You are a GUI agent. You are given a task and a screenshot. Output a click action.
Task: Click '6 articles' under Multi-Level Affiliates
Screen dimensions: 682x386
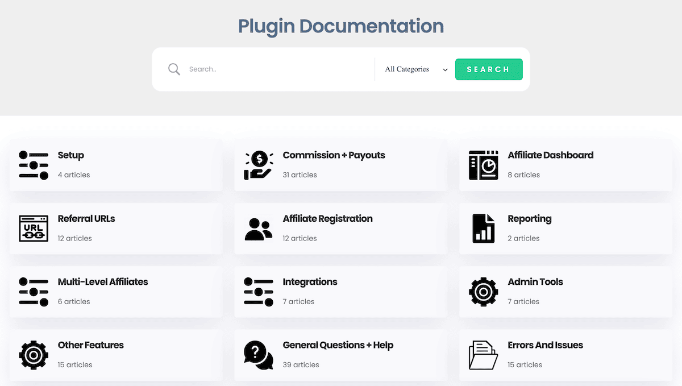coord(74,301)
